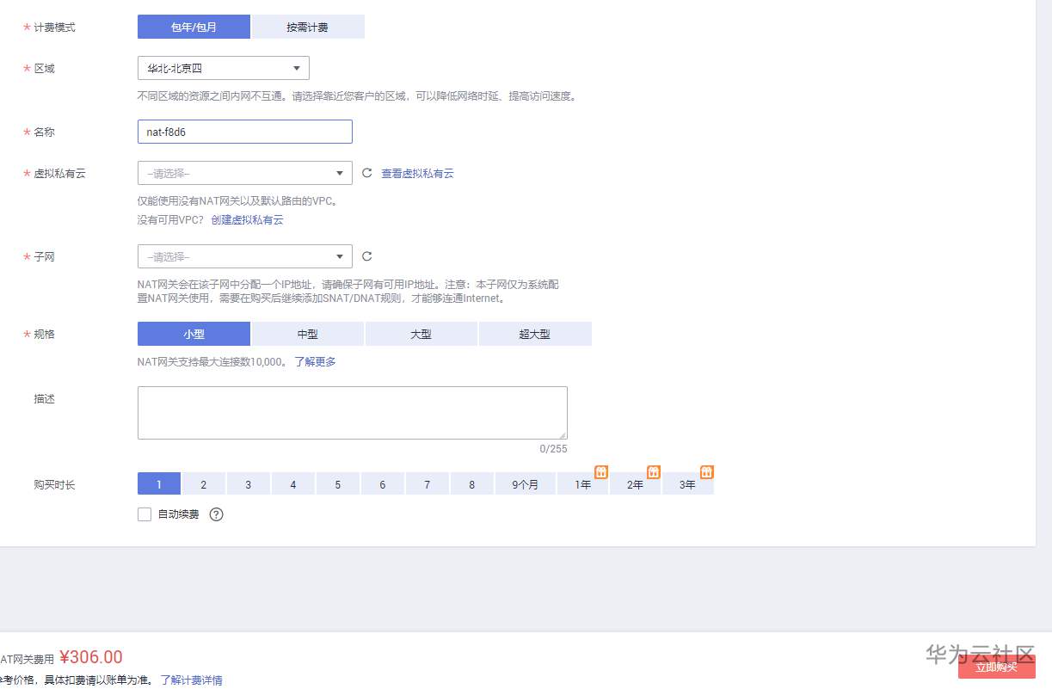Select the 包年/包月 billing tab
The height and width of the screenshot is (689, 1052).
(194, 26)
